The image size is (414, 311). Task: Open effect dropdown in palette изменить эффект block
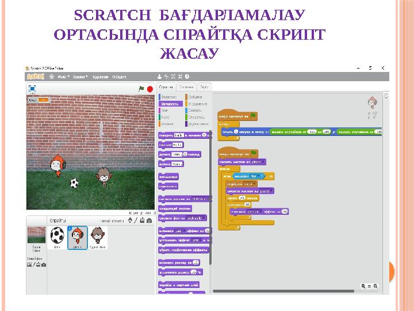pos(180,231)
